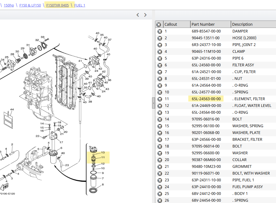Add BRACKET, FILTER to cart

[160, 140]
